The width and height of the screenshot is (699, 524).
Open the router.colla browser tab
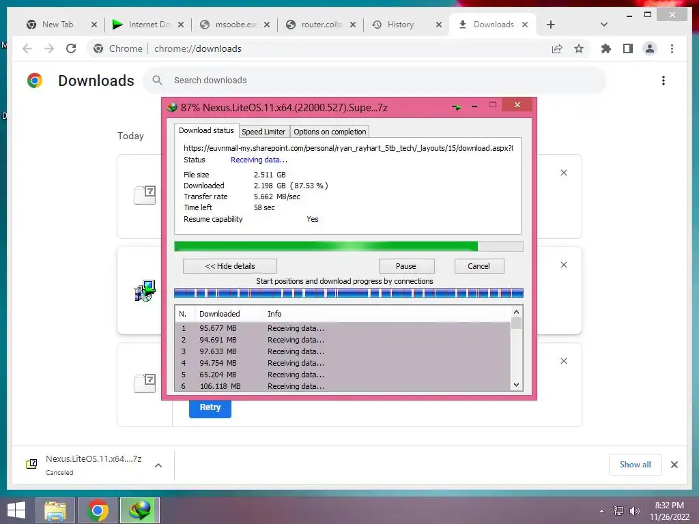pos(321,25)
